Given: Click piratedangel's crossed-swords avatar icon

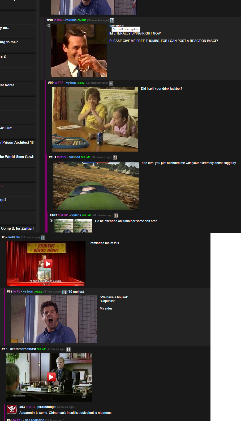Looking at the screenshot, I should (12, 409).
